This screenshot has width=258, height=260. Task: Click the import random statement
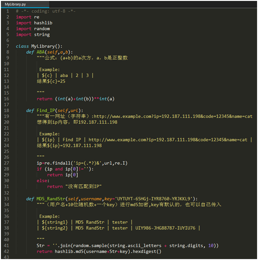coord(33,29)
